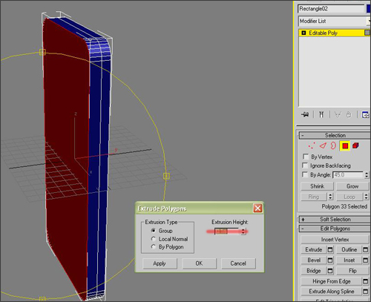
Task: Enable Ignore Backfacing checkbox
Action: [x=306, y=165]
